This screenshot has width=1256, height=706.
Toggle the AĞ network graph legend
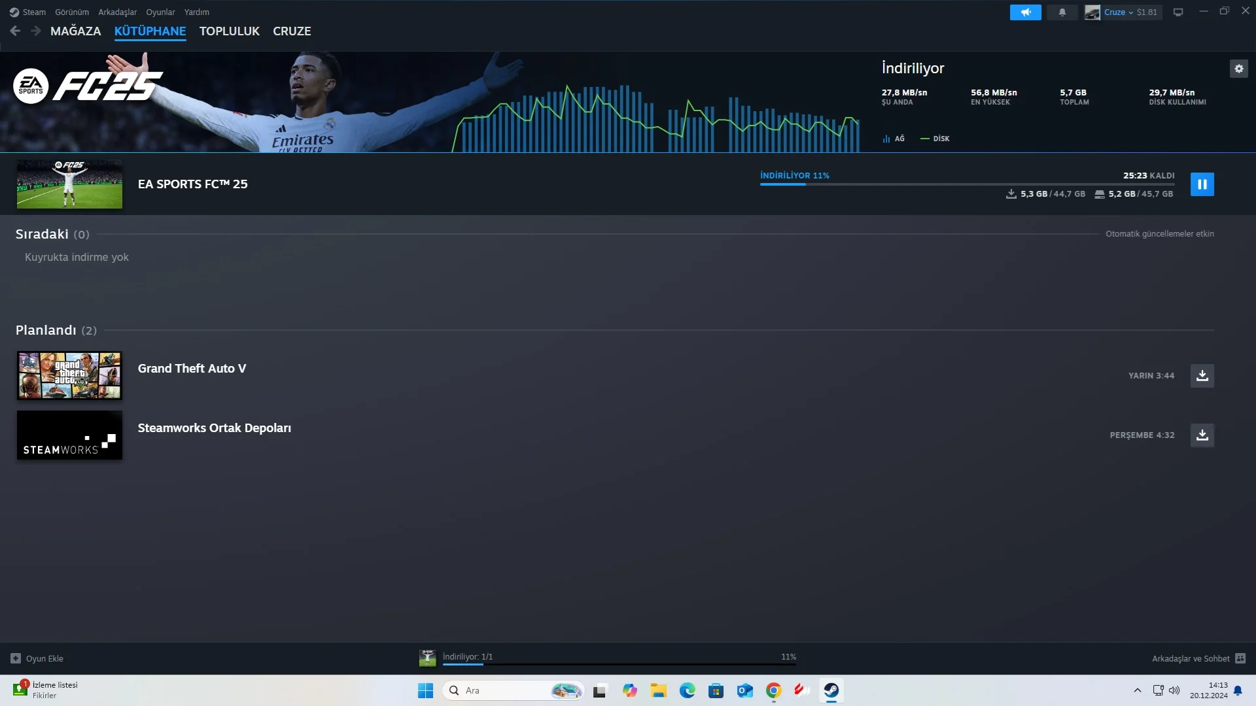point(894,139)
